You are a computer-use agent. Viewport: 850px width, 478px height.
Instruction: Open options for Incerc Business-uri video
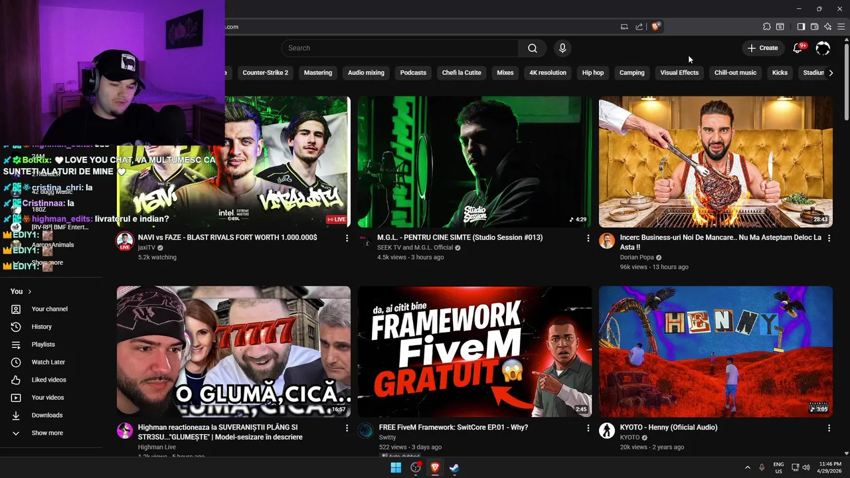[829, 238]
